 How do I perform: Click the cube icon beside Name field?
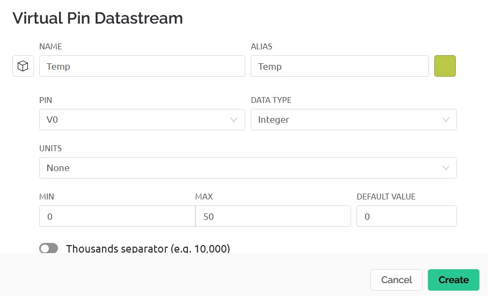(x=23, y=66)
